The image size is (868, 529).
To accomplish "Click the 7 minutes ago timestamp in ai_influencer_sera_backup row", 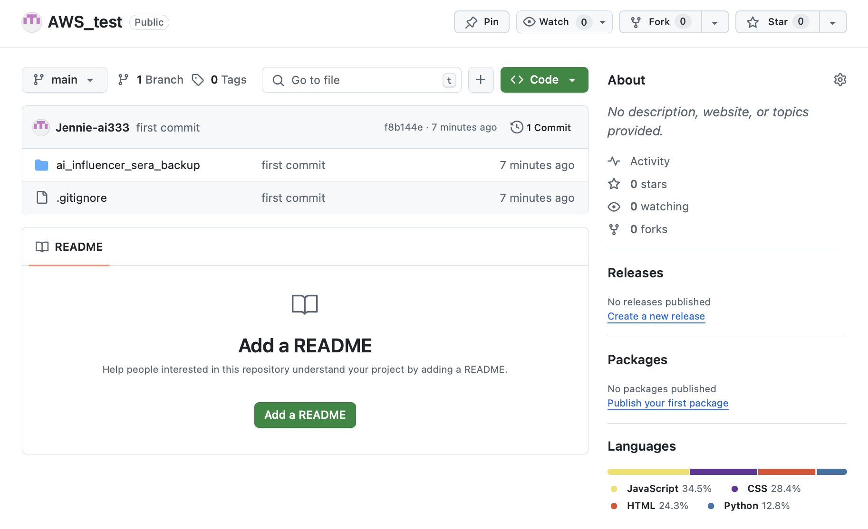I will [x=537, y=165].
